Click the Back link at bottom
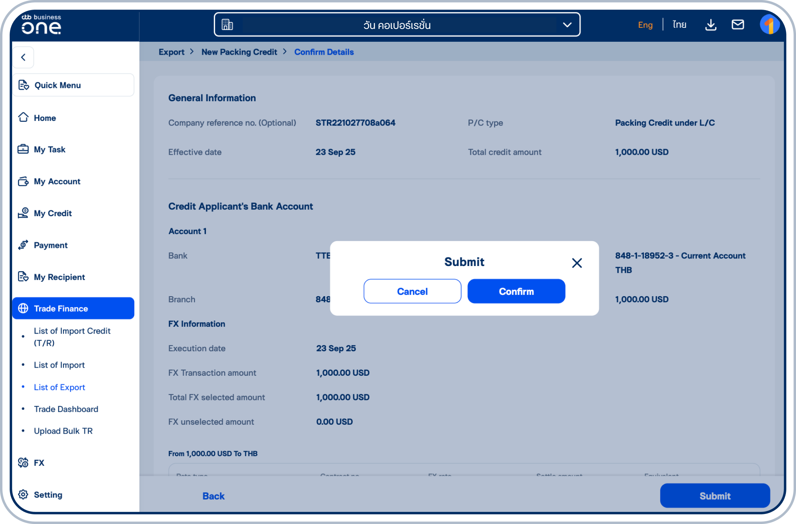Screen dimensions: 796x524 point(213,496)
